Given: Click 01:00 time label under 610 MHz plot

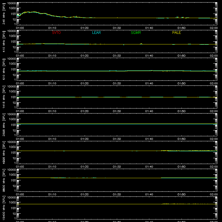Looking at the screenshot, I should pyautogui.click(x=20, y=84).
